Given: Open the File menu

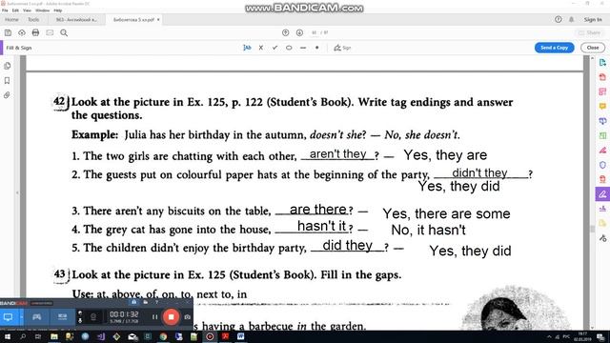Looking at the screenshot, I should click(x=5, y=10).
